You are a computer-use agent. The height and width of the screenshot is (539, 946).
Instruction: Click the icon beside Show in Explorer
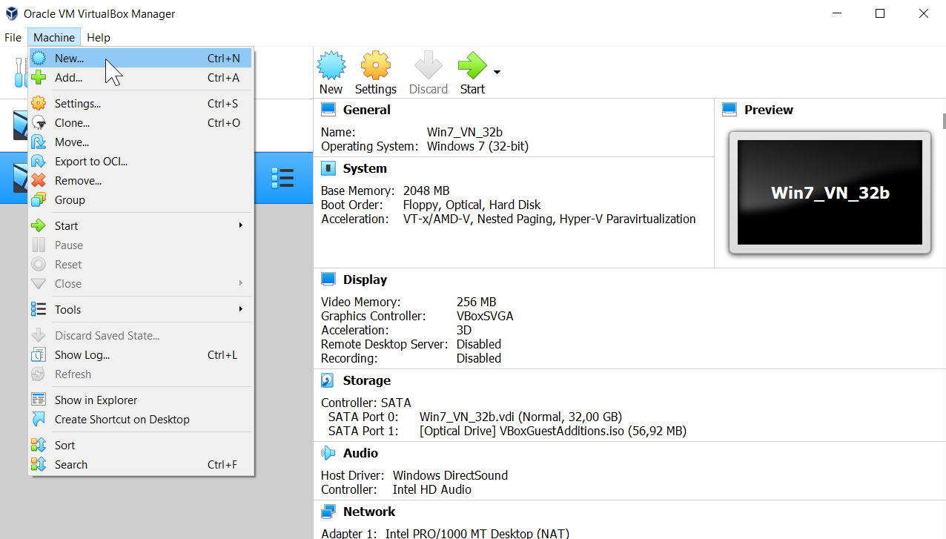pos(39,400)
